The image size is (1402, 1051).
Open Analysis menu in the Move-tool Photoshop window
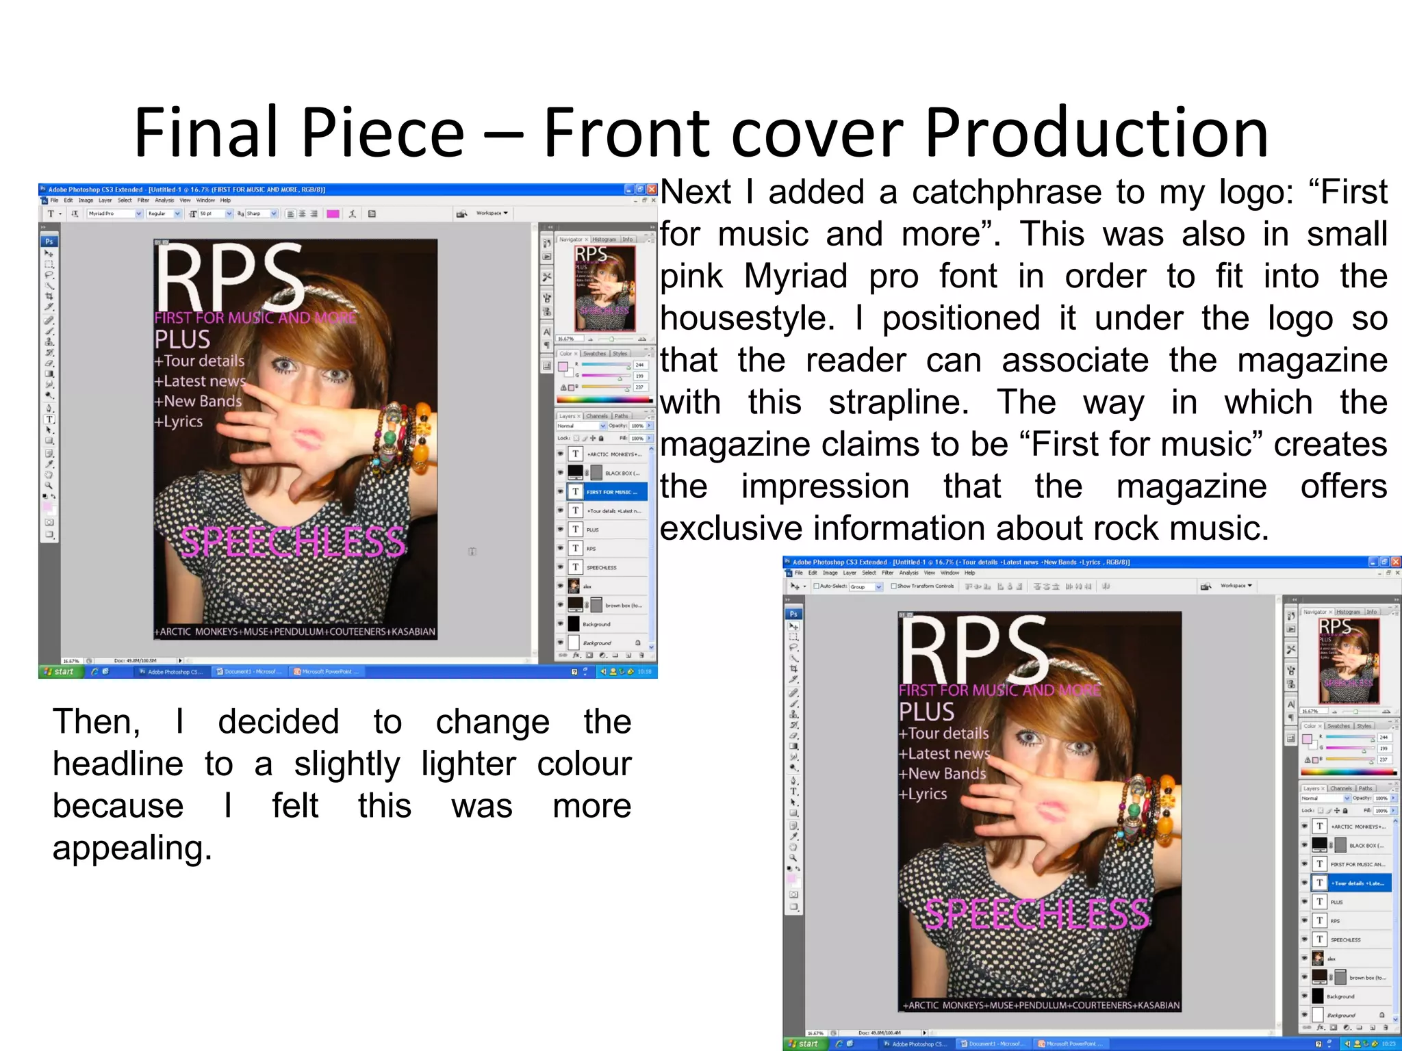(909, 573)
